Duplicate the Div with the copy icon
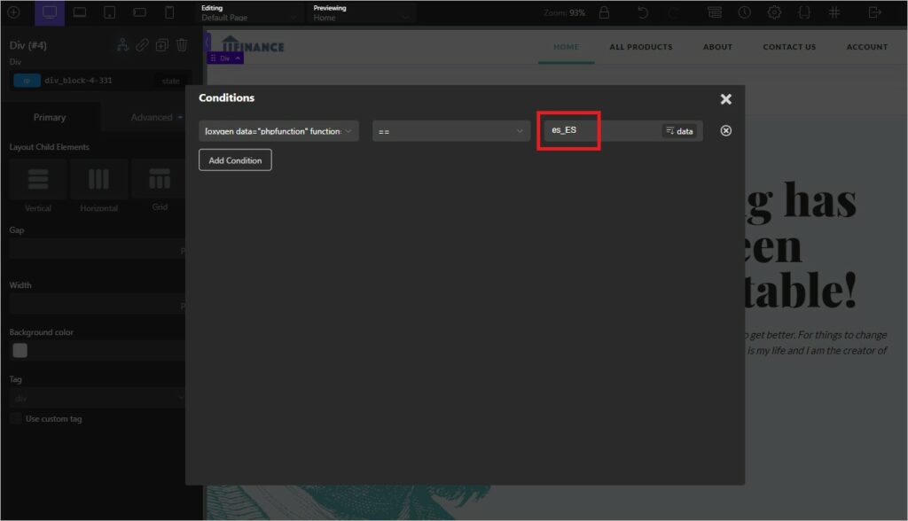Image resolution: width=908 pixels, height=521 pixels. point(161,45)
